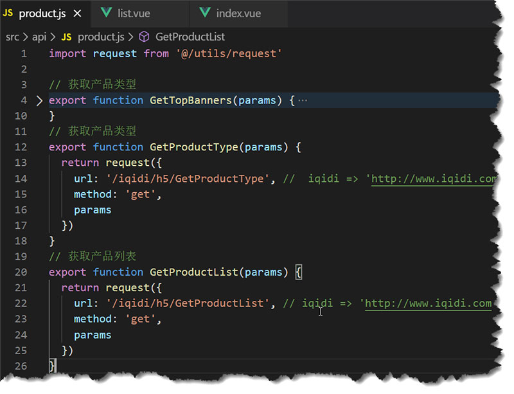Click '/iqidi/h5/GetProductList' url string

[188, 303]
